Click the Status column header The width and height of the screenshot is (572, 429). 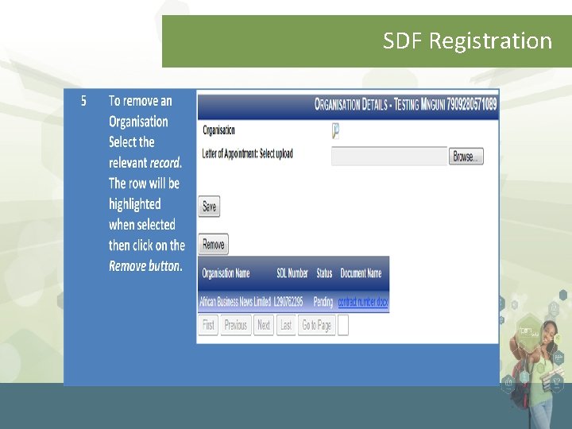point(324,273)
